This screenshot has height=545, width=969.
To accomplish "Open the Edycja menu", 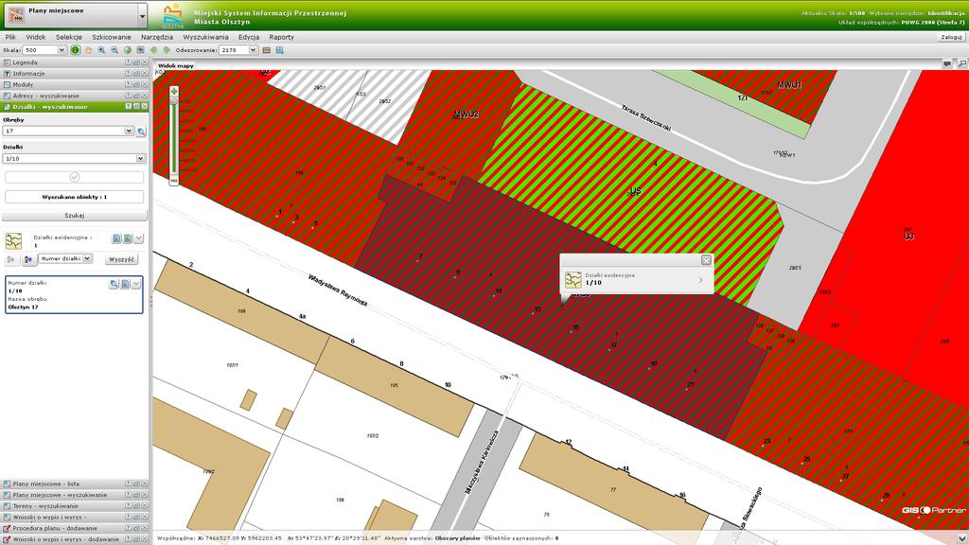I will (249, 37).
